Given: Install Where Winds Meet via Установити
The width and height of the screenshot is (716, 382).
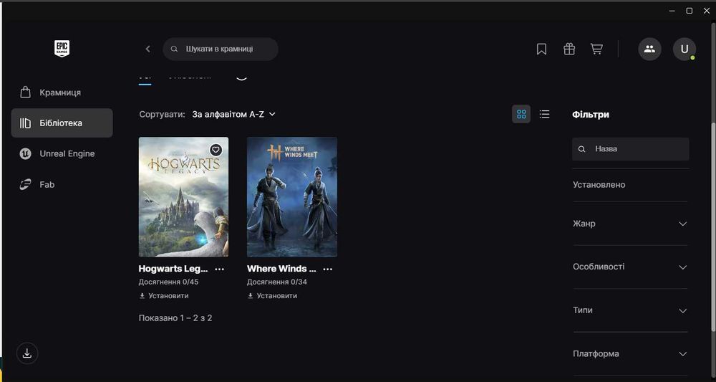Looking at the screenshot, I should tap(272, 296).
